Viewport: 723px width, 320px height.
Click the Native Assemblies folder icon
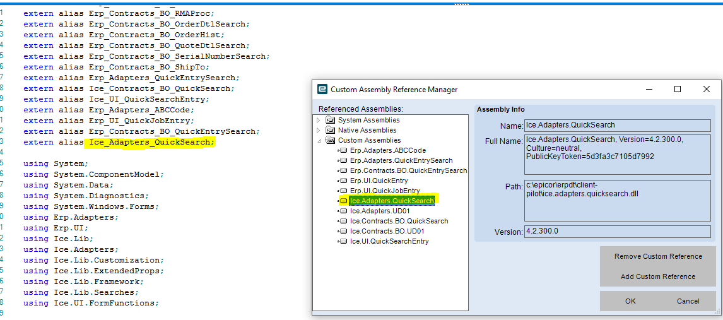tap(331, 130)
